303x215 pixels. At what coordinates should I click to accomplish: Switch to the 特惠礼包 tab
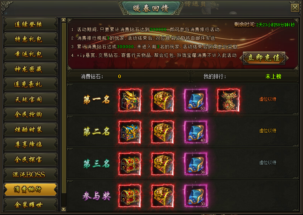tap(30, 39)
